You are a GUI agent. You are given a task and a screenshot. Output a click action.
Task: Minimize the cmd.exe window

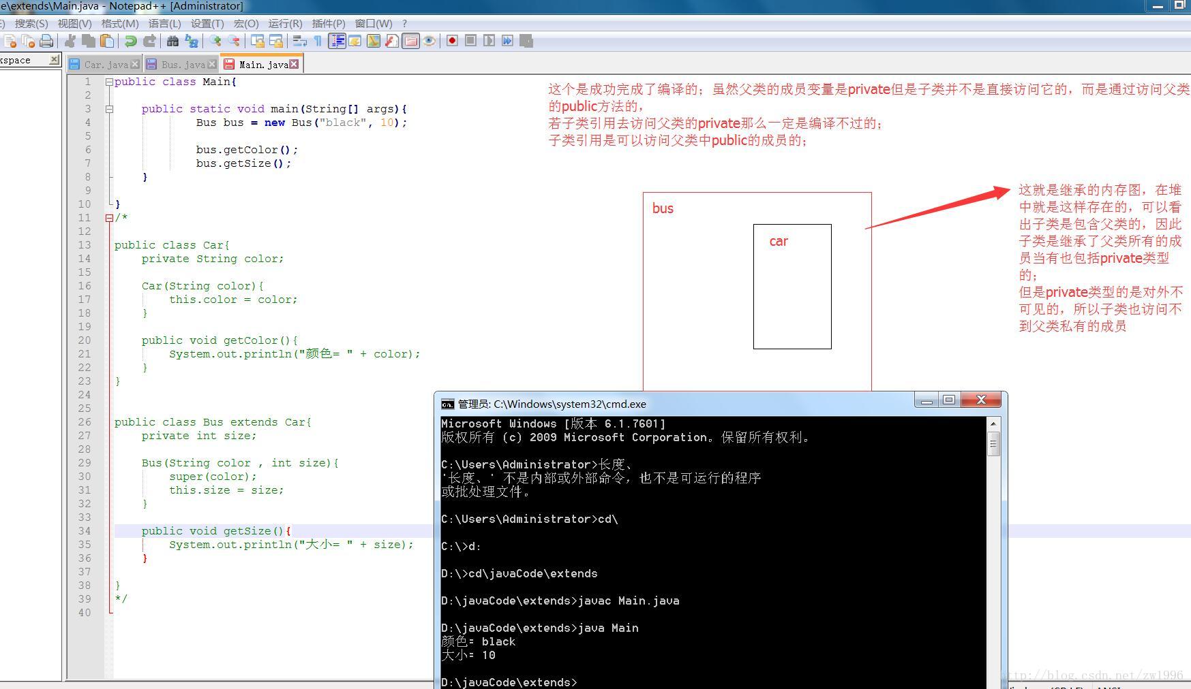[x=926, y=400]
